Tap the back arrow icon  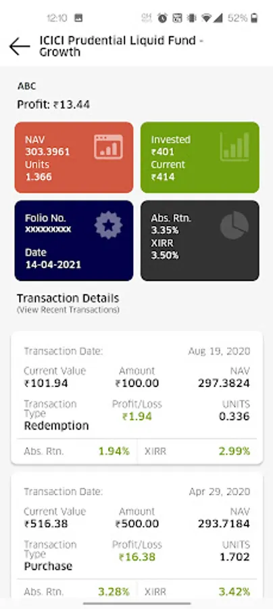pyautogui.click(x=20, y=47)
